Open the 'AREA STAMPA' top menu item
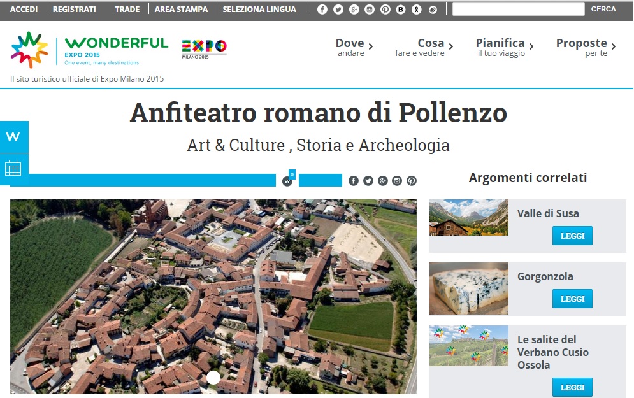Screen dimensions: 634x398 [x=181, y=10]
